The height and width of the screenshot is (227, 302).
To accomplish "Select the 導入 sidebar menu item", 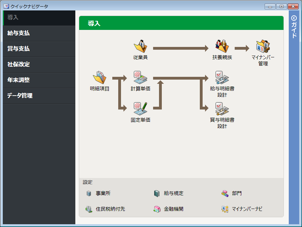I will pyautogui.click(x=39, y=18).
